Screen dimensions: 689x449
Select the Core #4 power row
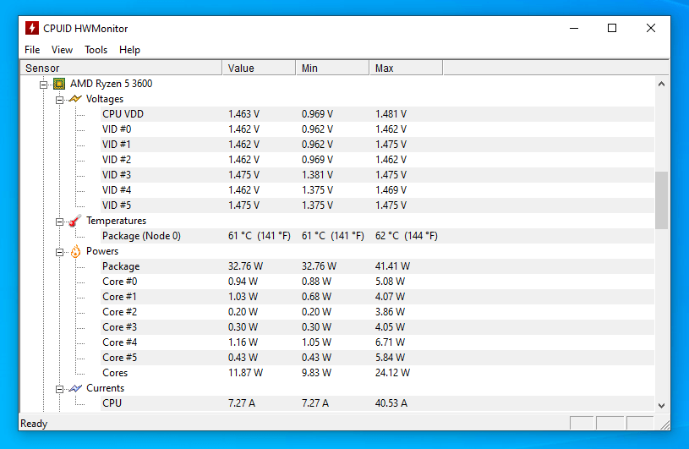tap(377, 342)
